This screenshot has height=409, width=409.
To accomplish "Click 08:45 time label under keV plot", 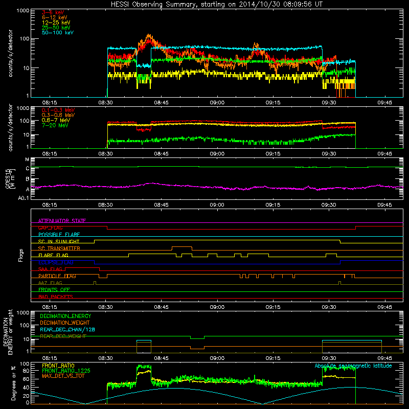I will (161, 103).
